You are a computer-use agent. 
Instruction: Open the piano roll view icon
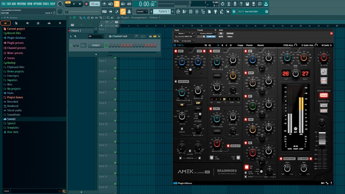pos(184,11)
